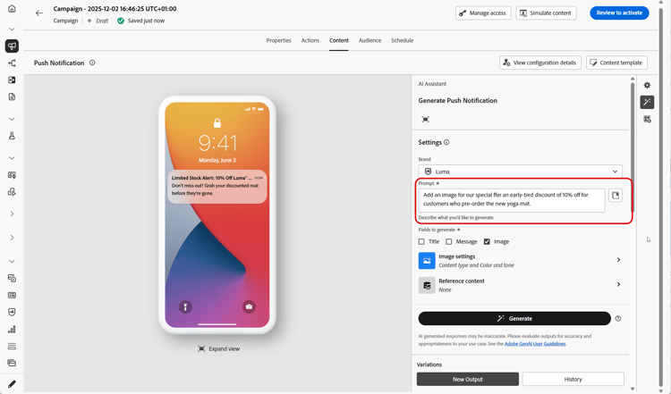This screenshot has height=394, width=671.
Task: Expand the upper right-pointing chevron in sidebar
Action: click(x=12, y=214)
